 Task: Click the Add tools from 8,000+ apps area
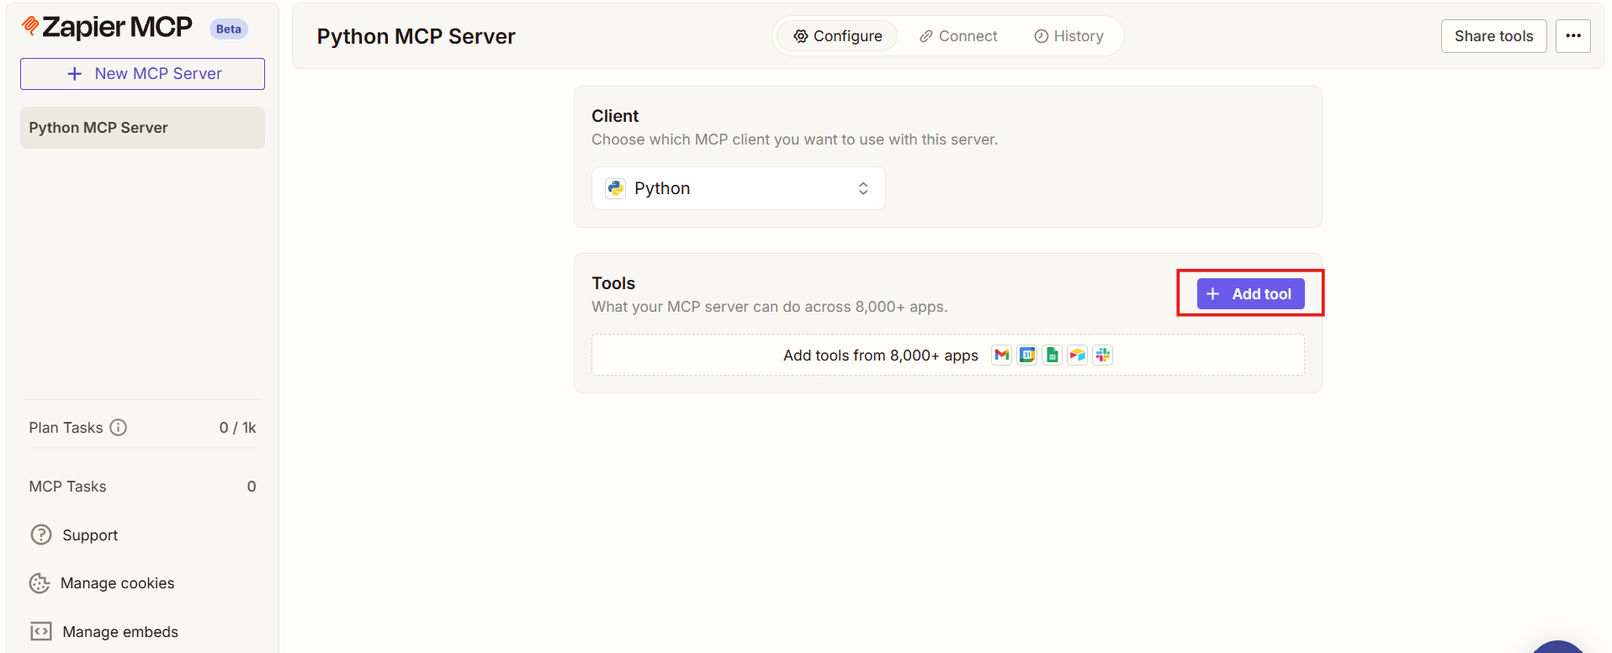point(880,355)
